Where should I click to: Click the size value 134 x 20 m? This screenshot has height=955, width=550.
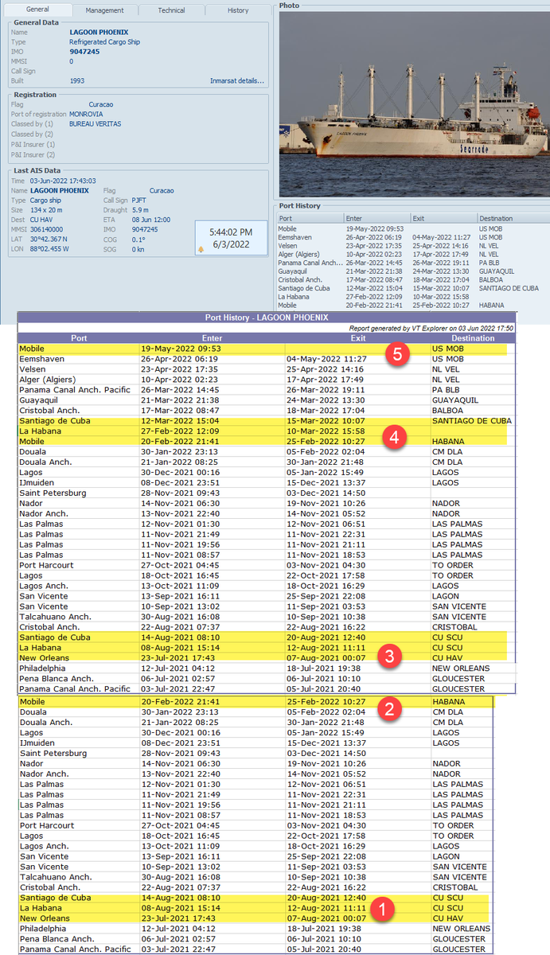pos(47,210)
